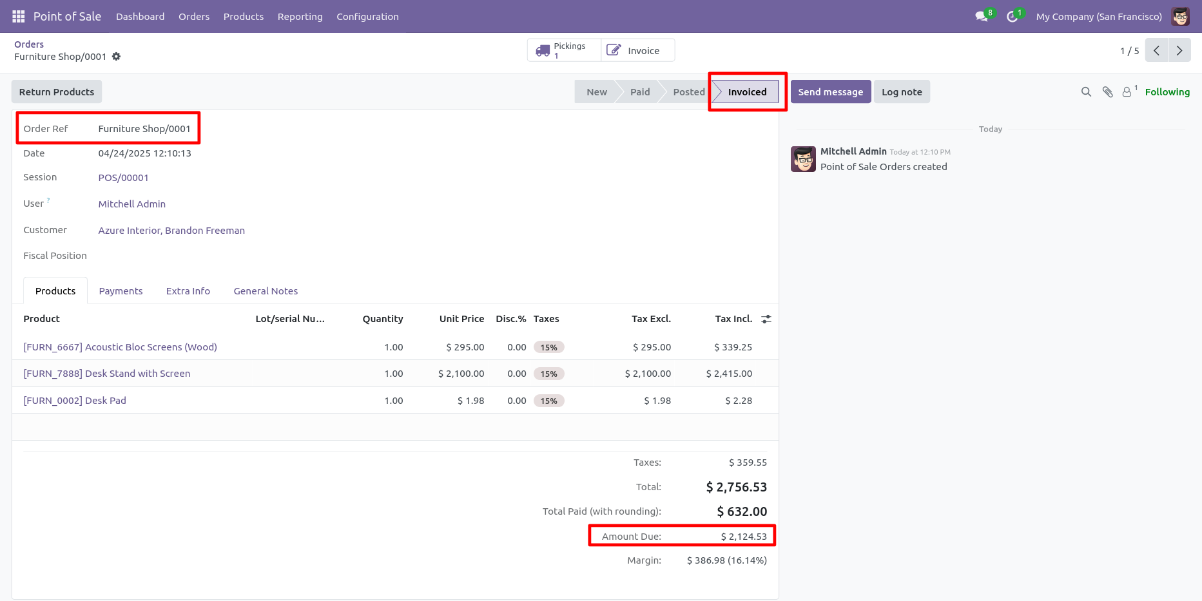Toggle the Following subscription button
This screenshot has width=1202, height=601.
coord(1167,92)
